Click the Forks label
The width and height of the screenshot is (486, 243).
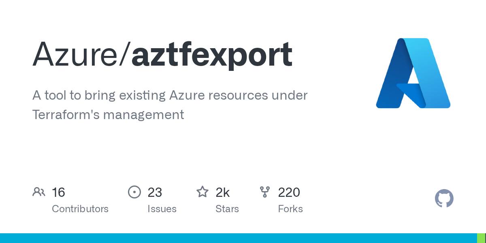coord(290,209)
